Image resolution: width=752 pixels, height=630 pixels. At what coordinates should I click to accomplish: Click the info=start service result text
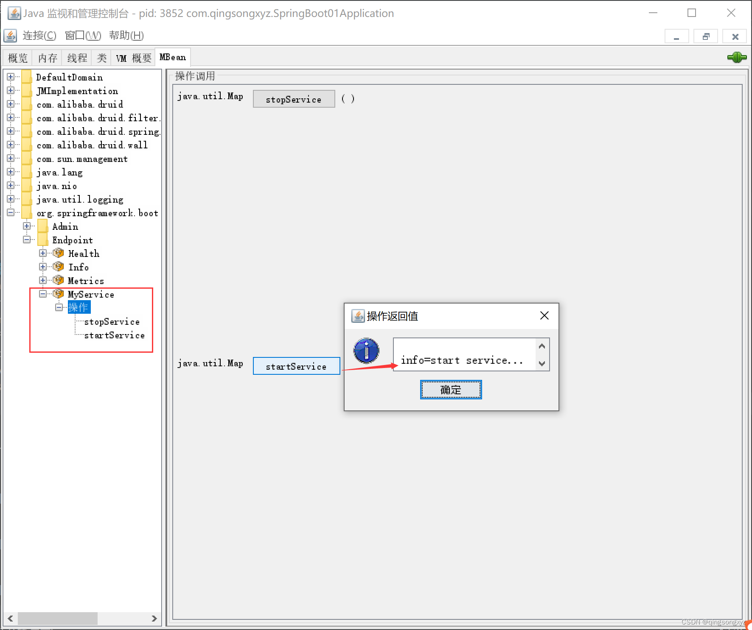click(x=462, y=360)
